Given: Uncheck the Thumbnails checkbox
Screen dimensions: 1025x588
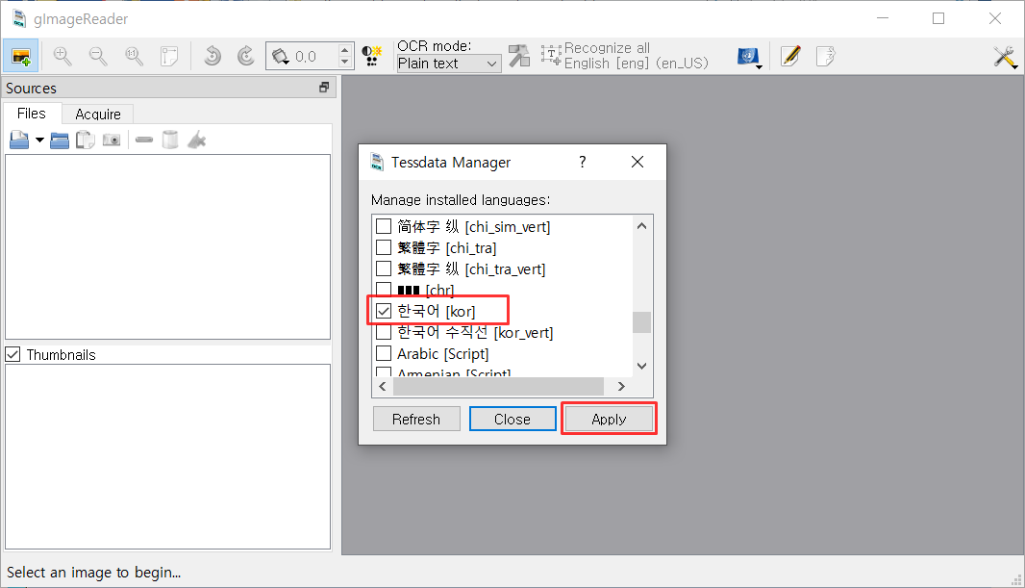Looking at the screenshot, I should (13, 354).
